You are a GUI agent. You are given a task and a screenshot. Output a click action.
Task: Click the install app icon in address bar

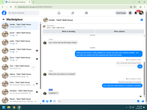point(131,7)
